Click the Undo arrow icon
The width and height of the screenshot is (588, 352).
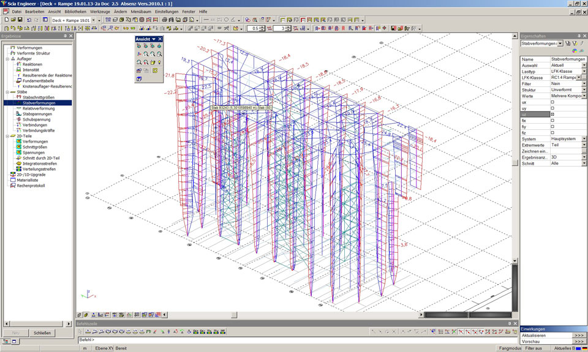coord(29,20)
